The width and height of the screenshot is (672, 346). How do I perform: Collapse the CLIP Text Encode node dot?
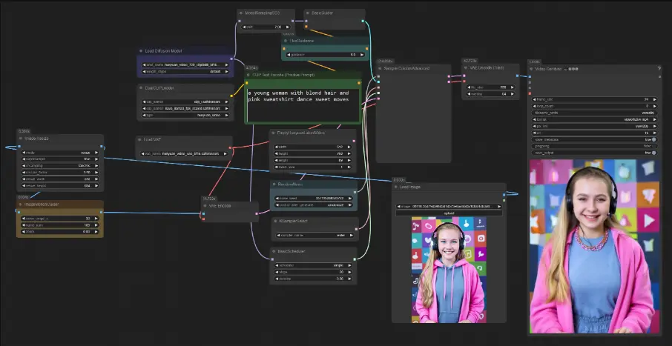(x=248, y=75)
